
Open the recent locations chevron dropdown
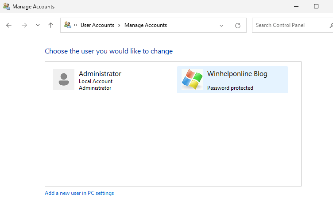pos(38,25)
